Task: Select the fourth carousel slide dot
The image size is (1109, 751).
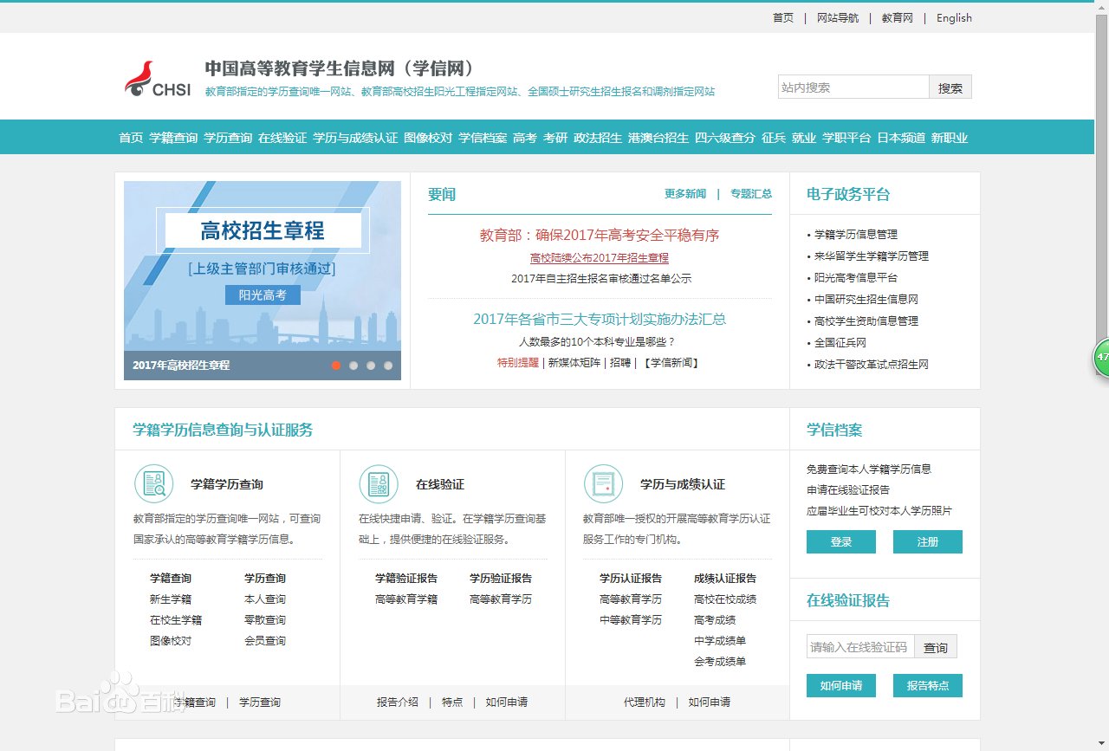Action: [389, 366]
